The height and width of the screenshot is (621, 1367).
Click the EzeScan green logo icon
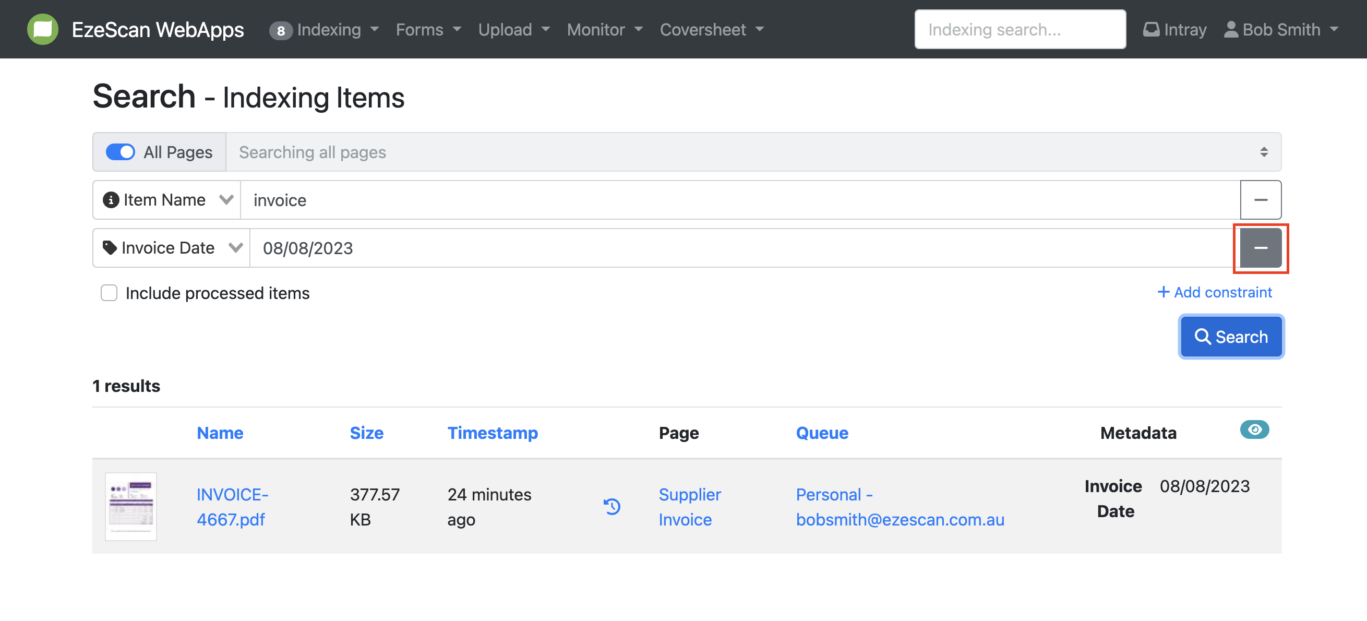click(x=42, y=29)
